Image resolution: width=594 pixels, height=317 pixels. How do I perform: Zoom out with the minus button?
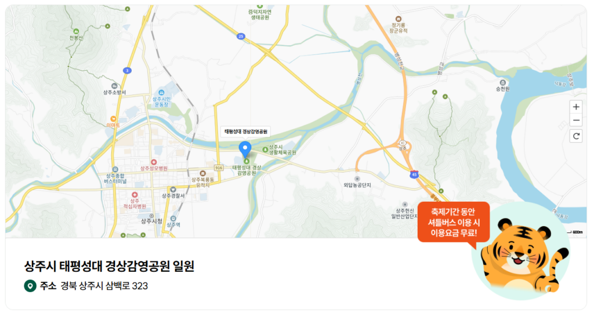click(x=576, y=121)
